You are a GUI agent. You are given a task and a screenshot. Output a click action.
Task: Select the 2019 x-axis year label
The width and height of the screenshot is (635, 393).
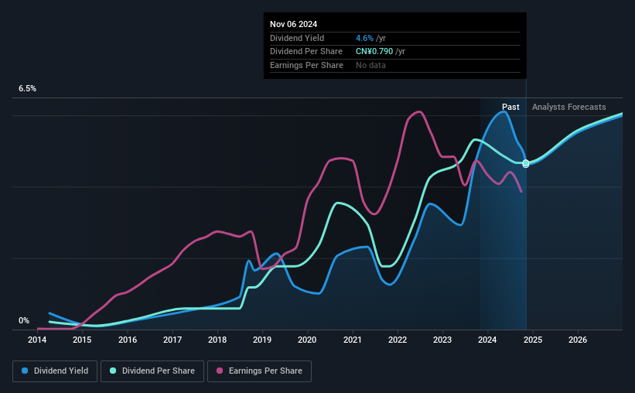pyautogui.click(x=262, y=340)
